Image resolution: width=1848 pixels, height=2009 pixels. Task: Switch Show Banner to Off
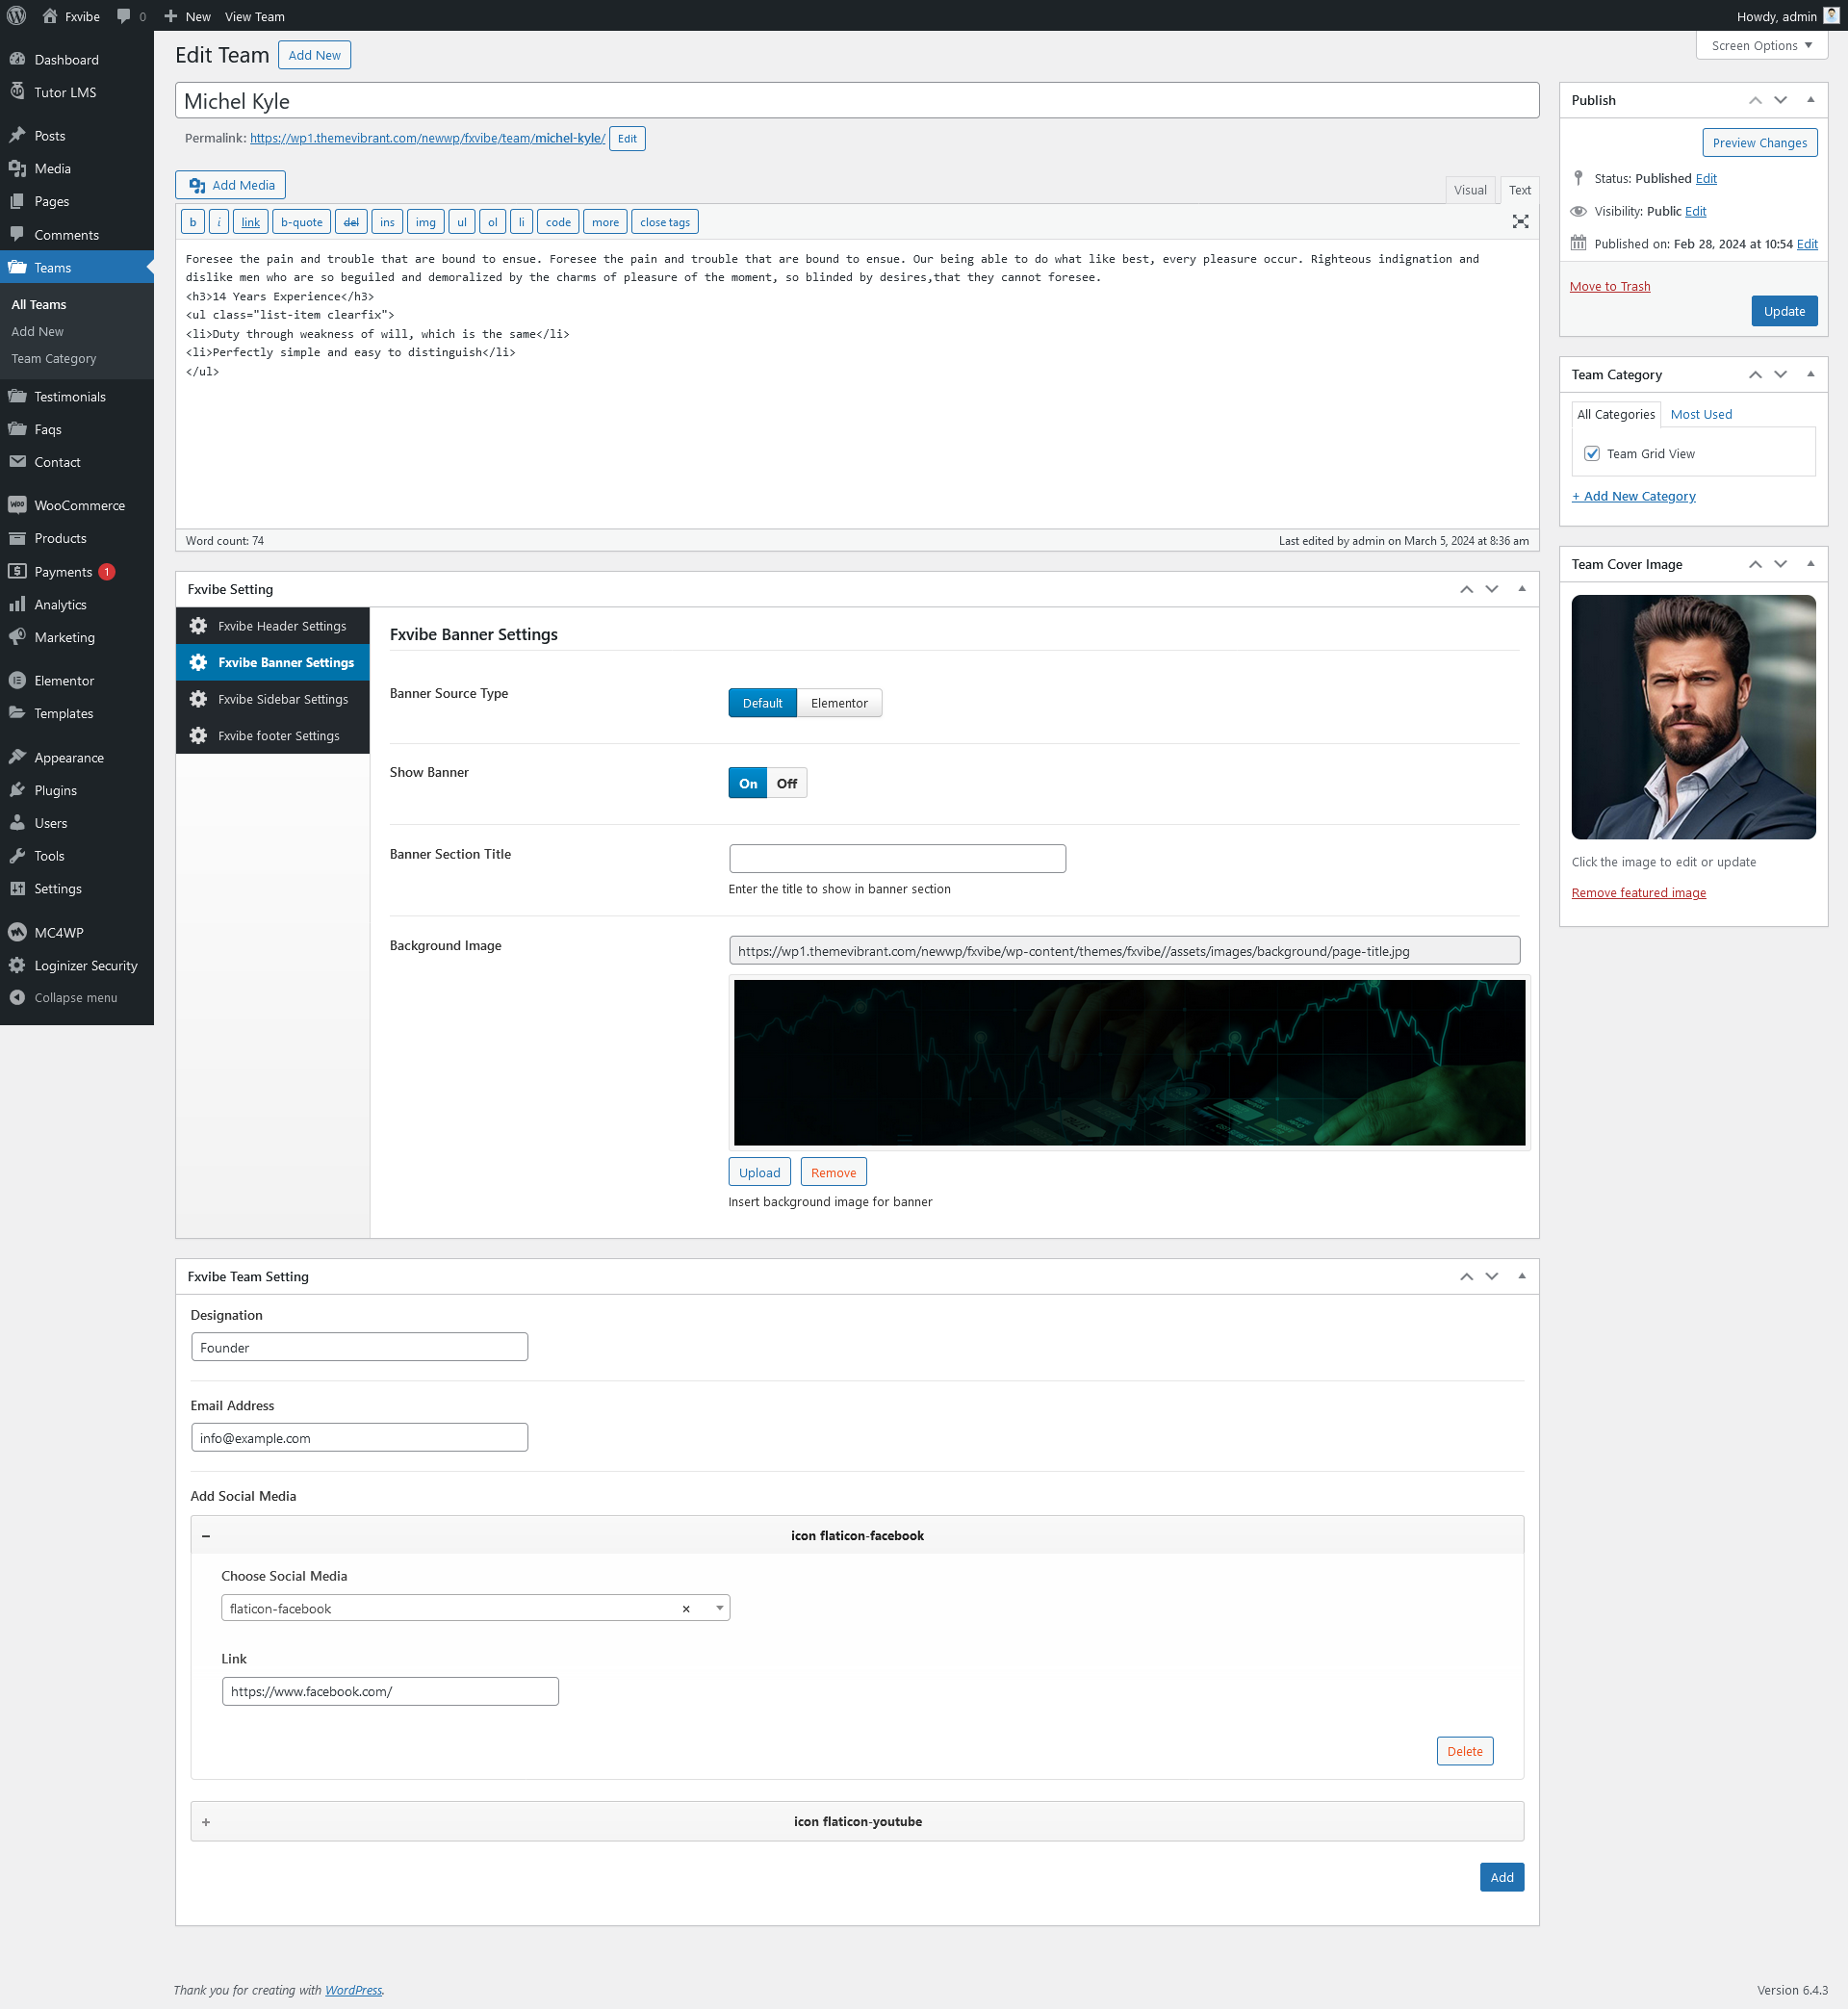[787, 784]
